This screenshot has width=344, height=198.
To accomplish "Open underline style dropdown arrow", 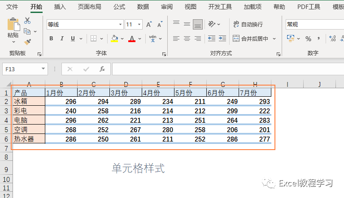I will click(81, 39).
